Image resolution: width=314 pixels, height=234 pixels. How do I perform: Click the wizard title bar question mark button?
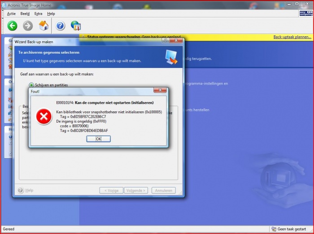tap(166, 41)
